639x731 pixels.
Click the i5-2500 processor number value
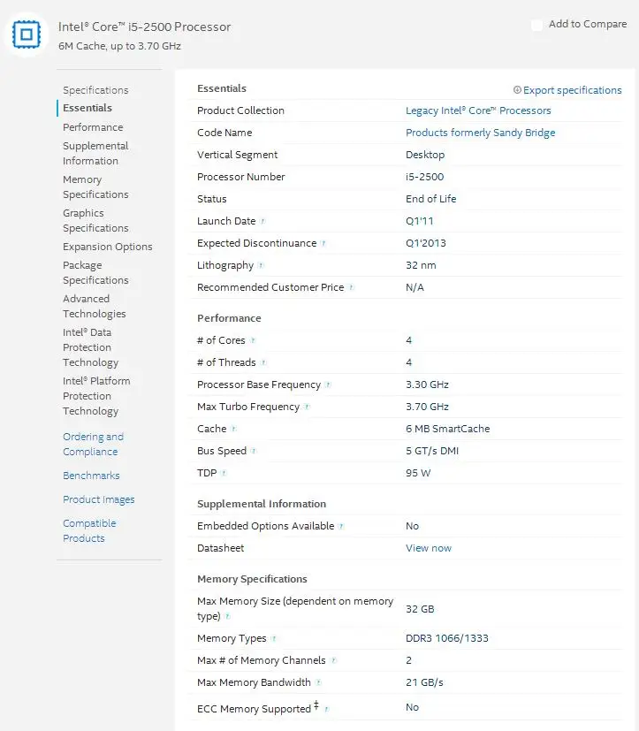click(424, 177)
